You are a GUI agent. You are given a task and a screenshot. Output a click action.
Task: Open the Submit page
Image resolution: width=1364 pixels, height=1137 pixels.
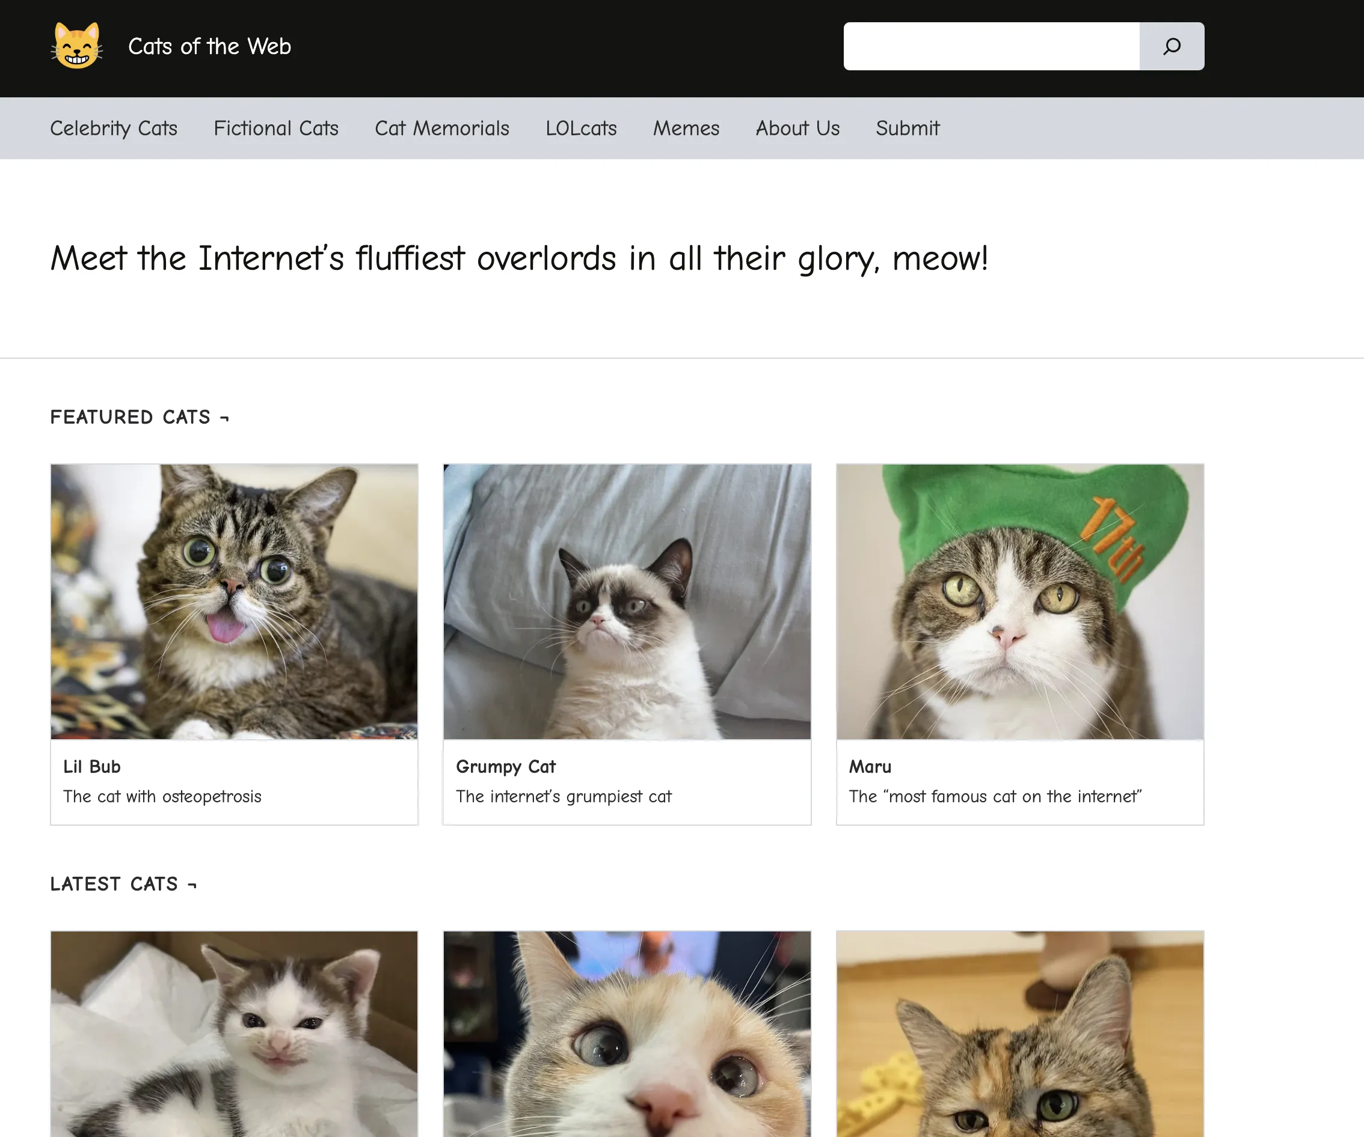pyautogui.click(x=908, y=128)
